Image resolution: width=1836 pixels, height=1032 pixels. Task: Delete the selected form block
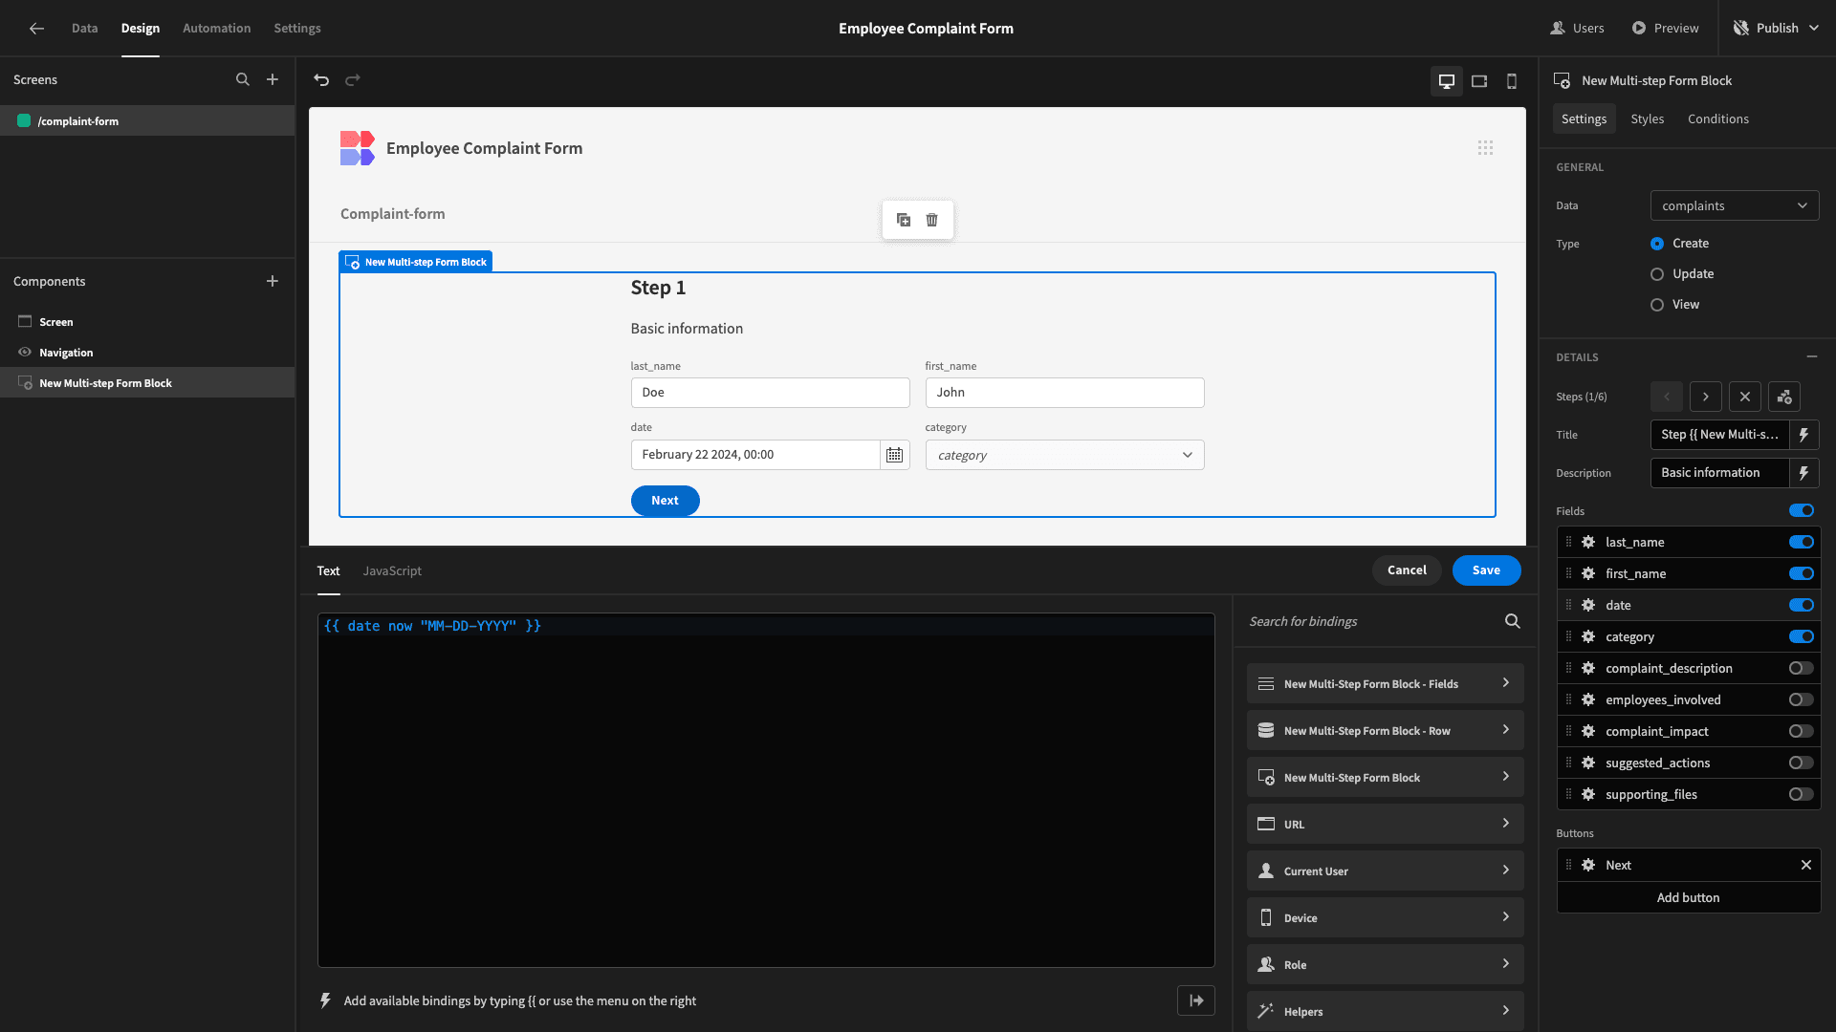pyautogui.click(x=931, y=220)
